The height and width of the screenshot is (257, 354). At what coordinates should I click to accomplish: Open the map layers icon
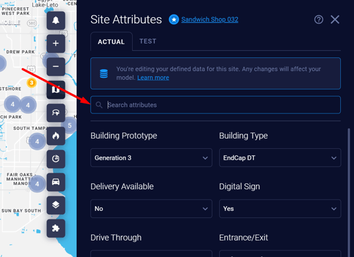[55, 205]
